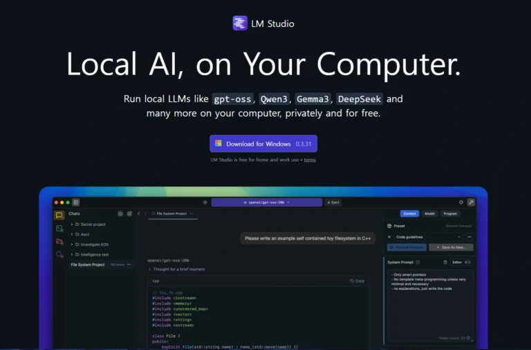Click the app screenshot preview image

[x=263, y=268]
